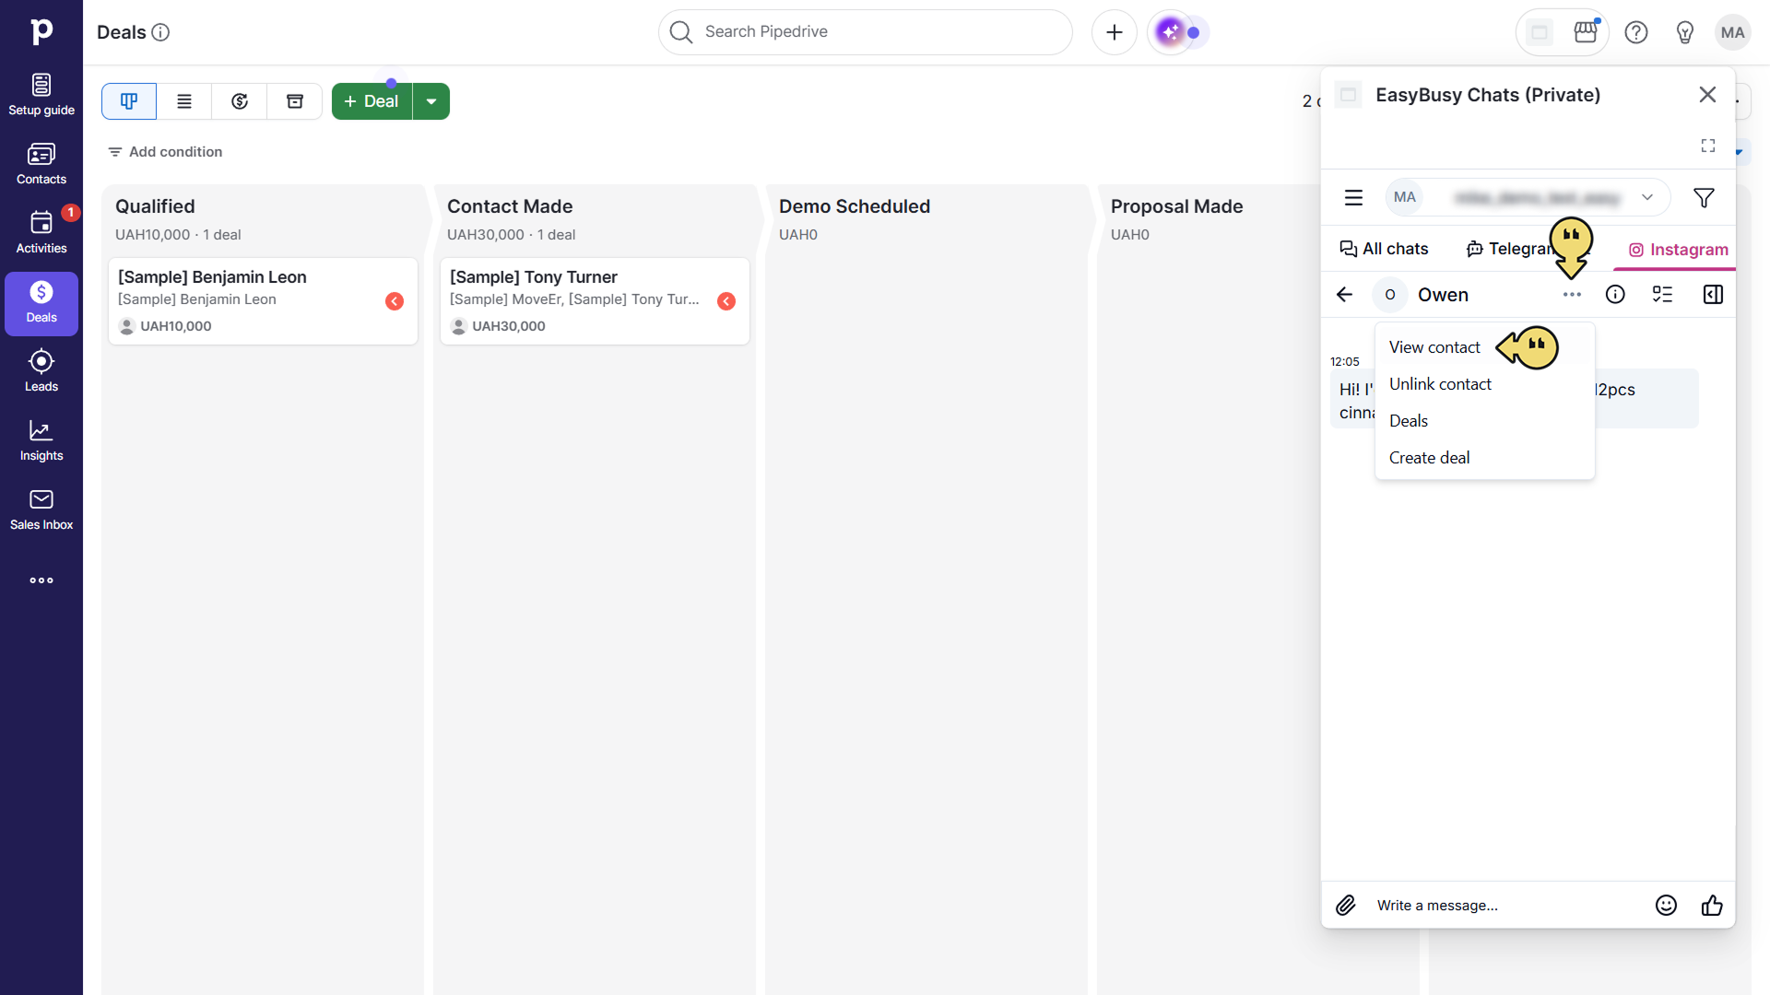Expand EasyBusy Chats panel to fullscreen
Image resolution: width=1770 pixels, height=995 pixels.
pyautogui.click(x=1708, y=146)
